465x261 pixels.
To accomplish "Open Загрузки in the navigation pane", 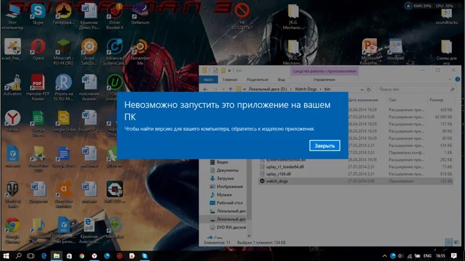I will click(222, 179).
